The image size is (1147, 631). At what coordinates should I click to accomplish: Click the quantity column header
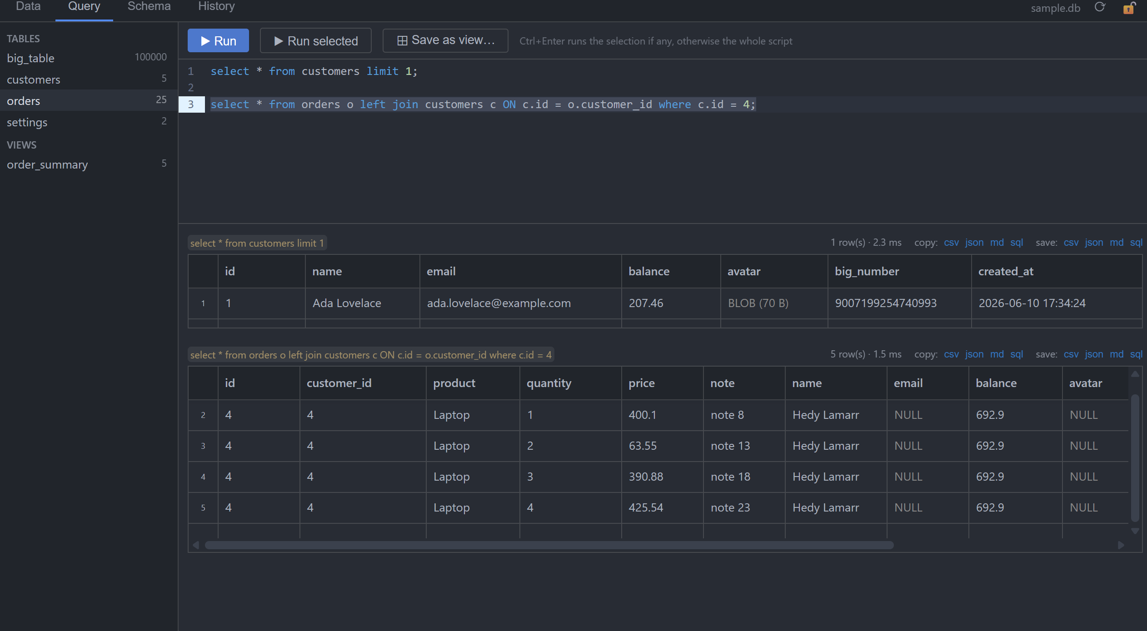[x=570, y=383]
